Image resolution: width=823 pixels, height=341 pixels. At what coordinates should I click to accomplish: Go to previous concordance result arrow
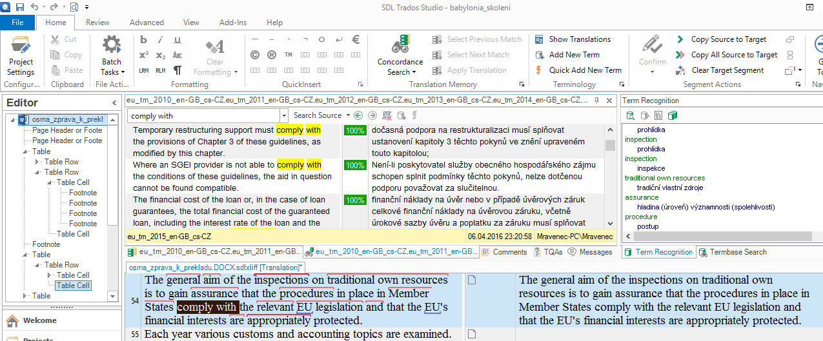pyautogui.click(x=358, y=116)
